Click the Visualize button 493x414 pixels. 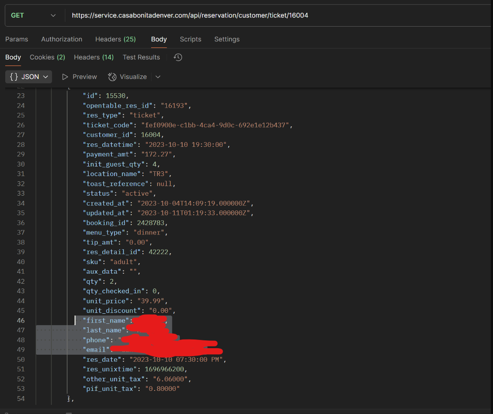[127, 77]
